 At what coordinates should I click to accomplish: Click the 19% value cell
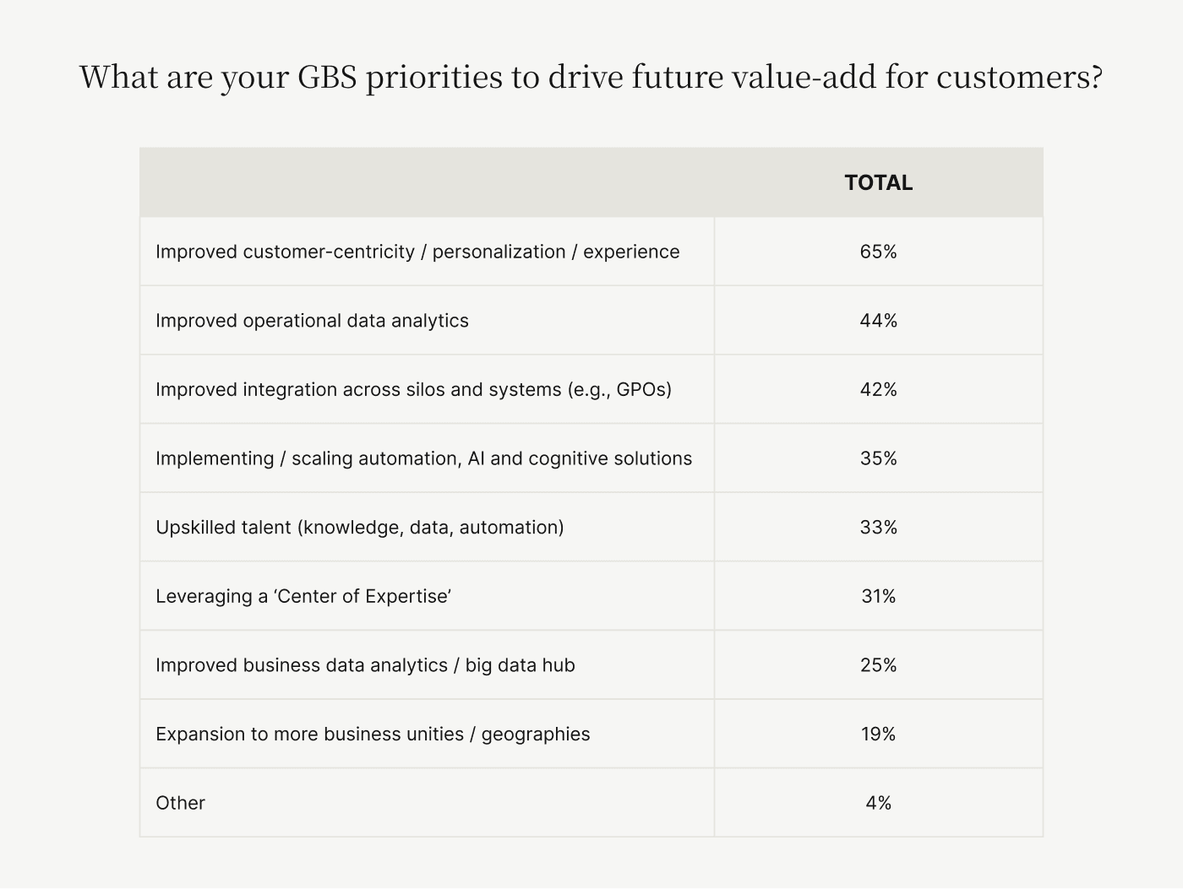(x=879, y=734)
